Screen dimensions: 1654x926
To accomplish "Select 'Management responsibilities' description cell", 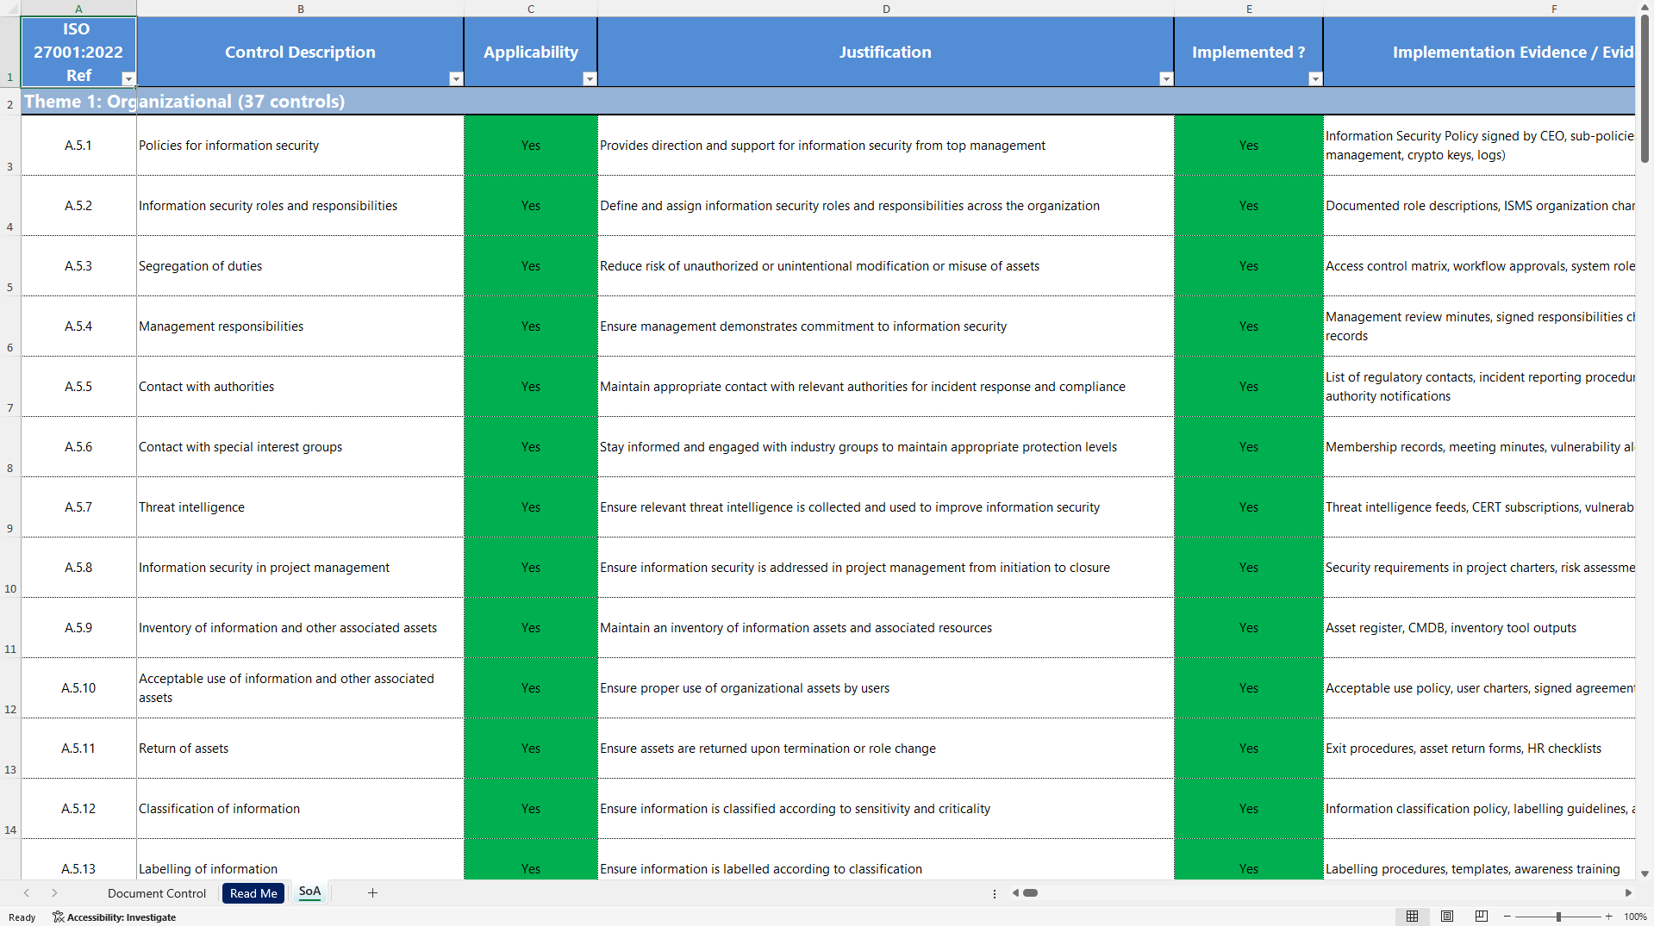I will [300, 326].
